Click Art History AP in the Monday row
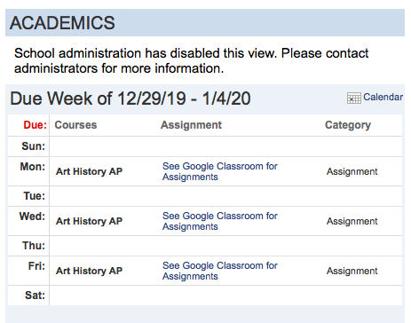 coord(89,171)
